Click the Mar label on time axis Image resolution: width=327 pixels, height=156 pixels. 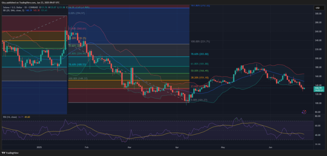[130, 148]
